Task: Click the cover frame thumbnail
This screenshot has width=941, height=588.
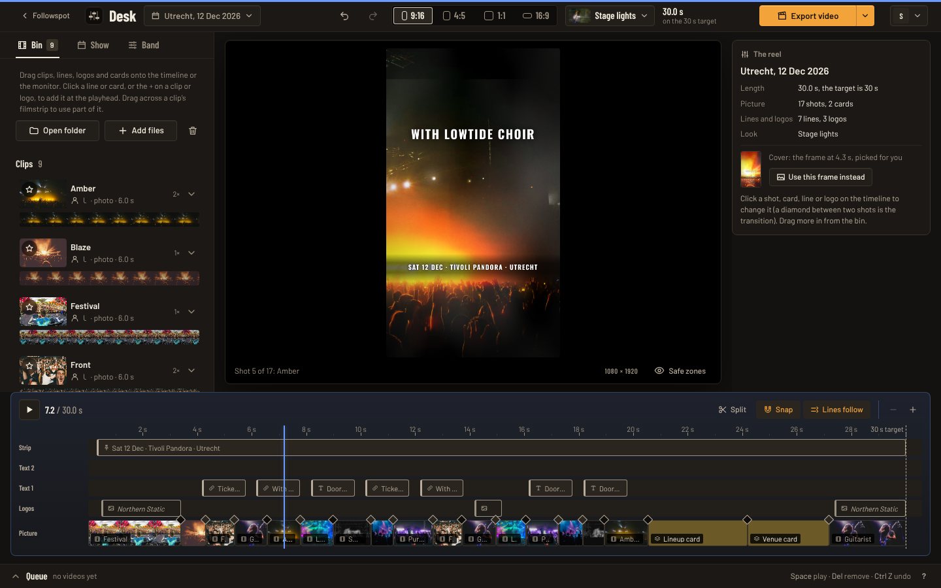Action: pos(751,169)
